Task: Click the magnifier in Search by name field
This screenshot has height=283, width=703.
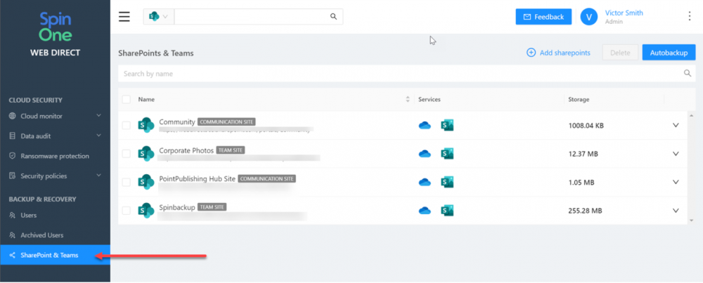Action: pos(688,74)
